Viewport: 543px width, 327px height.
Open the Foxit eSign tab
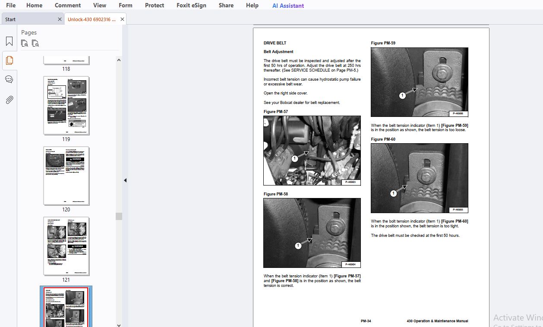click(x=191, y=5)
